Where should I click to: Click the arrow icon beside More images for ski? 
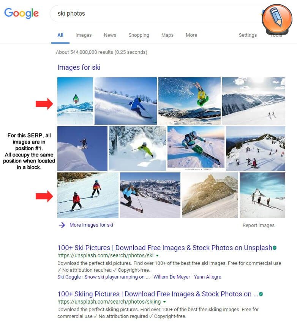[62, 225]
